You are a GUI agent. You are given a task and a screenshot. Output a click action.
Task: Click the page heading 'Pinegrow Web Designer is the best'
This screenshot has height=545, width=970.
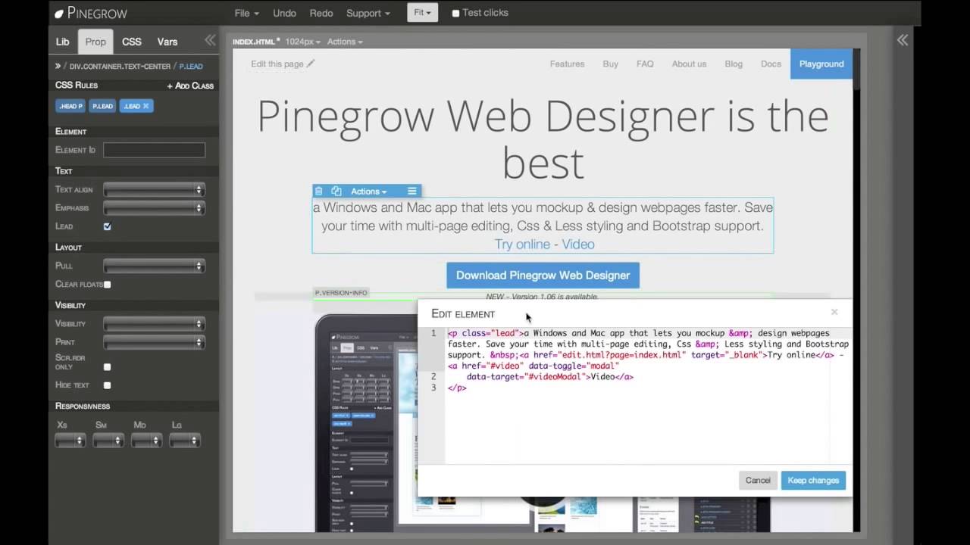(543, 139)
